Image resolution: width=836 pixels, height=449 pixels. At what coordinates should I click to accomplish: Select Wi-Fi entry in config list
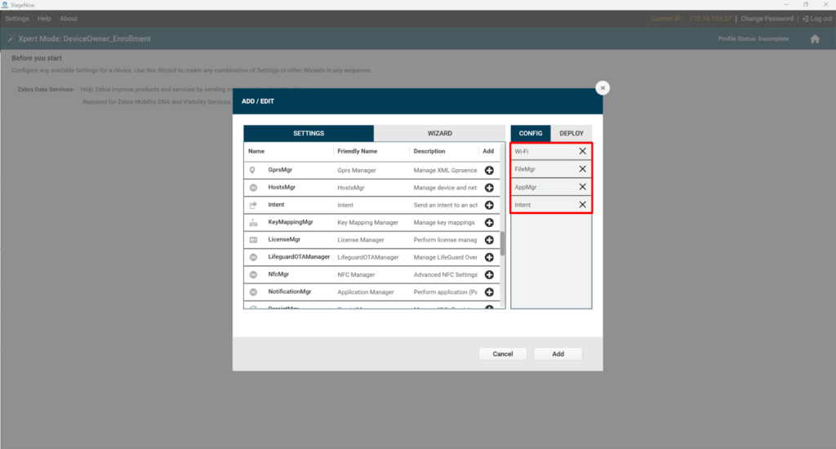pyautogui.click(x=551, y=152)
